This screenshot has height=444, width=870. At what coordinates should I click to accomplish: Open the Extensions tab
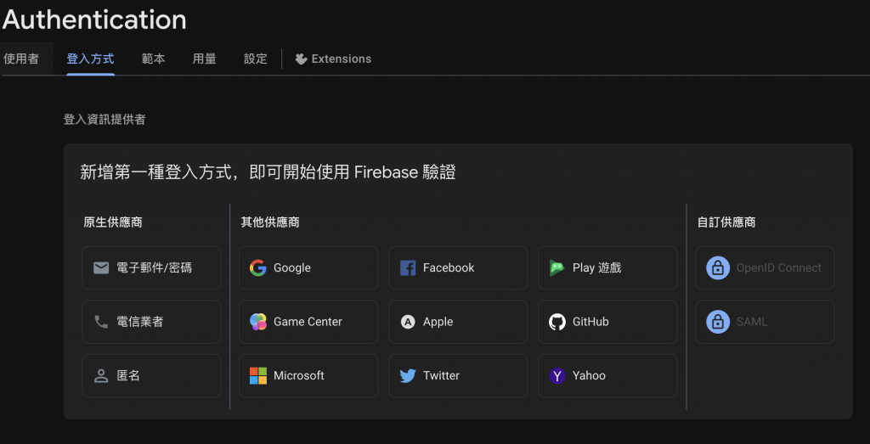(x=333, y=59)
